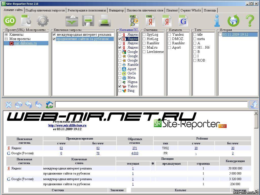Check the ROB tag checkbox
Viewport: 260px width, 195px height.
tap(195, 61)
